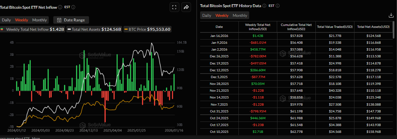This screenshot has width=397, height=139.
Task: Switch chart to Monthly view
Action: (39, 20)
